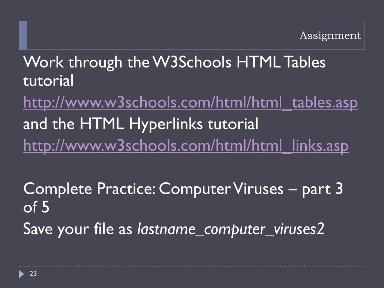This screenshot has width=384, height=288.
Task: Click the word 'tutorial' on second line
Action: point(48,81)
